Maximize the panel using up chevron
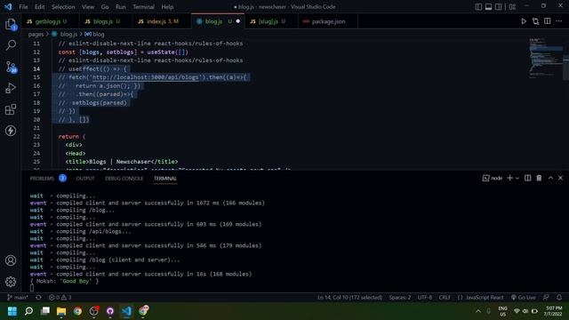 pos(550,178)
